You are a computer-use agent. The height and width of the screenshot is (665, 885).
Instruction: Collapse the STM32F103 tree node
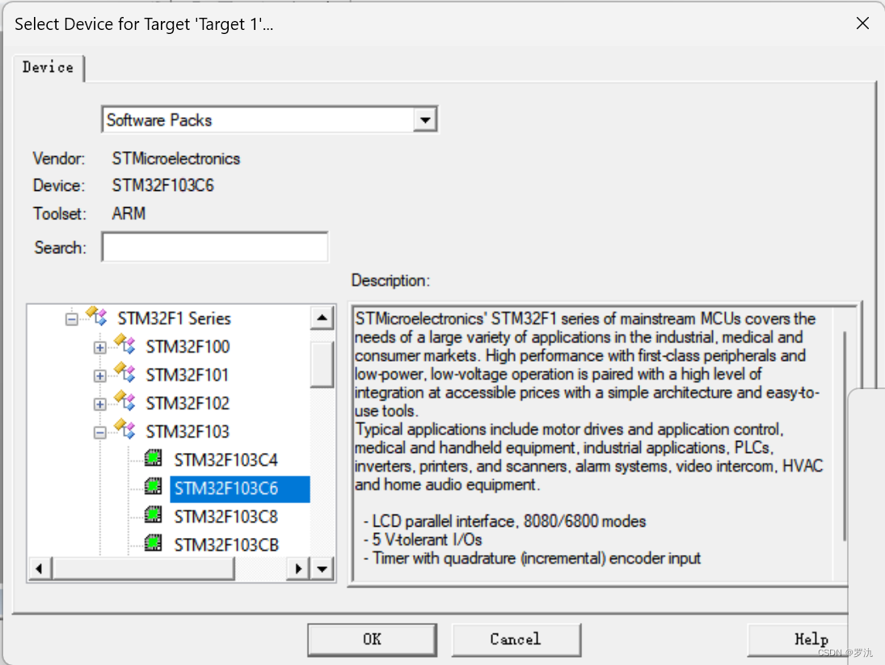click(100, 433)
